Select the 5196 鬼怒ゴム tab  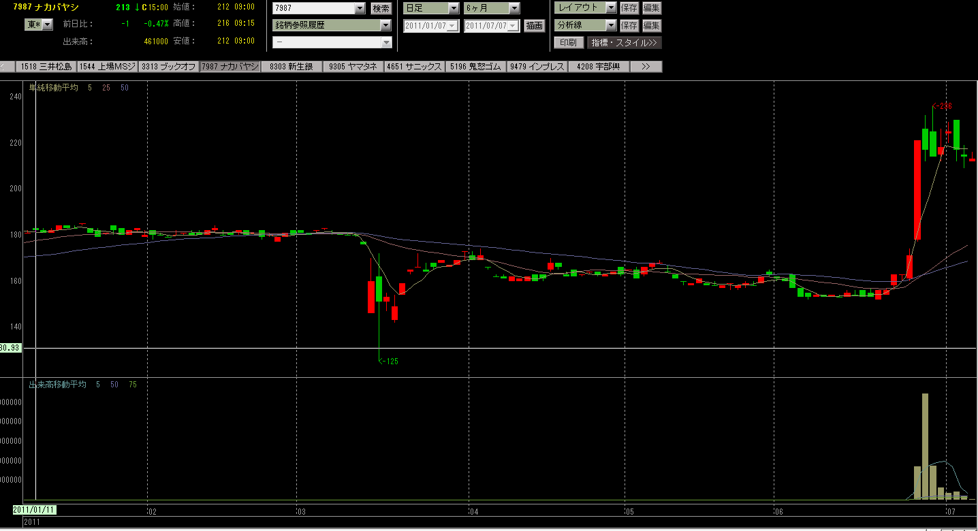(x=475, y=67)
